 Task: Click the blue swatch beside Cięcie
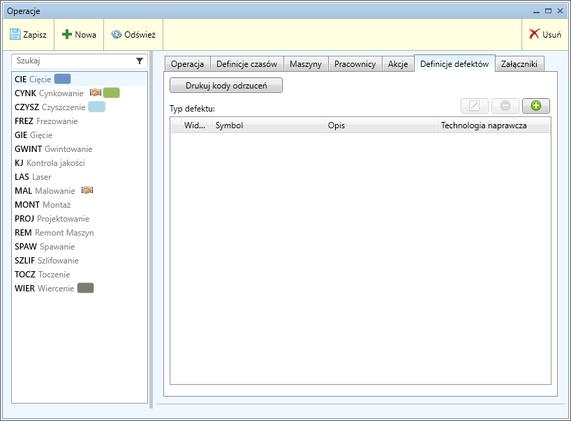pyautogui.click(x=63, y=79)
